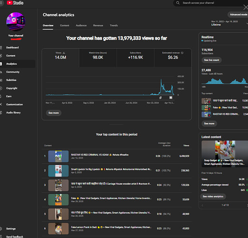Click the YouTube Studio logo
Viewport: 248px width, 238px height.
pyautogui.click(x=15, y=3)
